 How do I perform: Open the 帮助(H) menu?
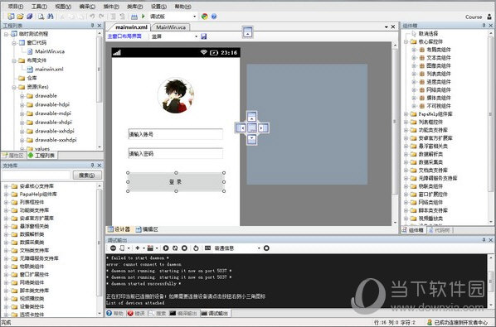point(182,7)
